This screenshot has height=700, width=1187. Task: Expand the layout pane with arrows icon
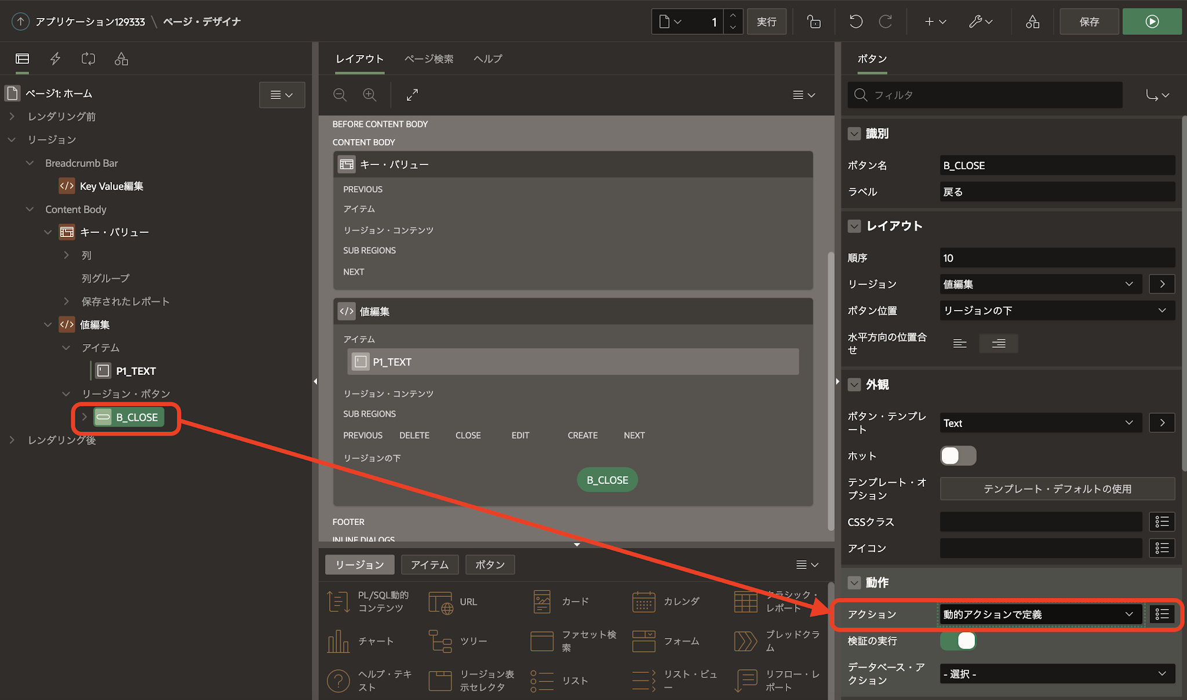[412, 95]
